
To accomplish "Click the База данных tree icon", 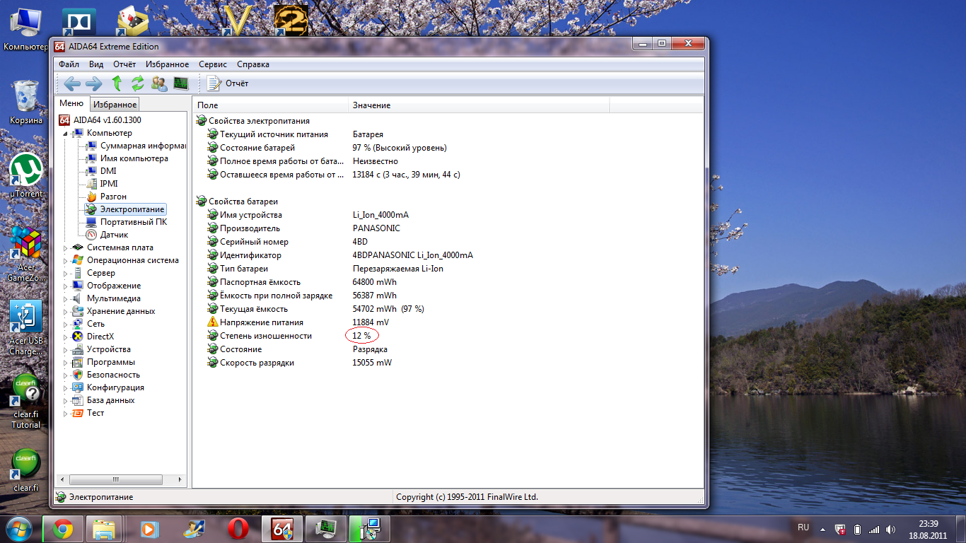I will (78, 400).
